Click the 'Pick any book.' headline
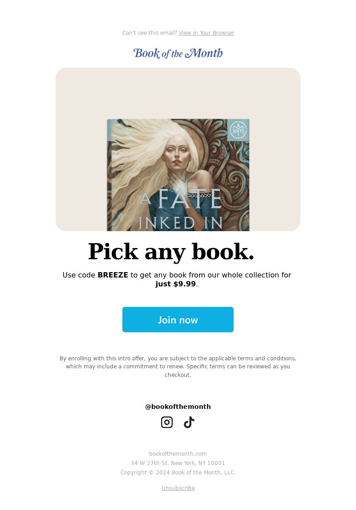This screenshot has height=510, width=356. point(171,252)
